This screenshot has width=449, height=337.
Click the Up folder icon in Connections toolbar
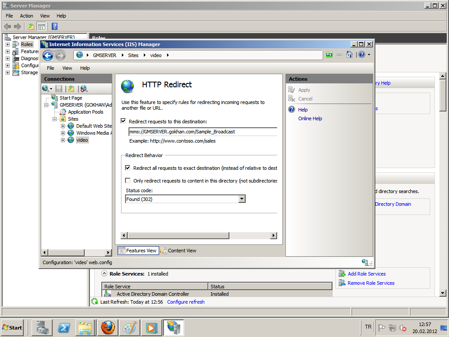71,89
